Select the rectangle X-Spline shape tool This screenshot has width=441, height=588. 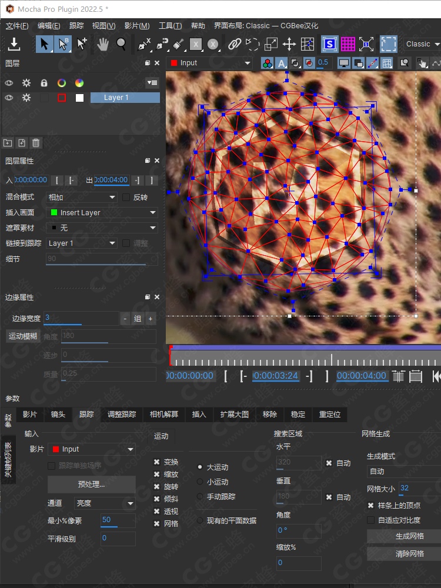pos(196,44)
